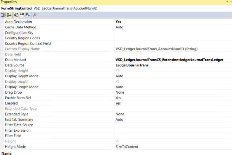Select the Drag Drop property

[13, 92]
